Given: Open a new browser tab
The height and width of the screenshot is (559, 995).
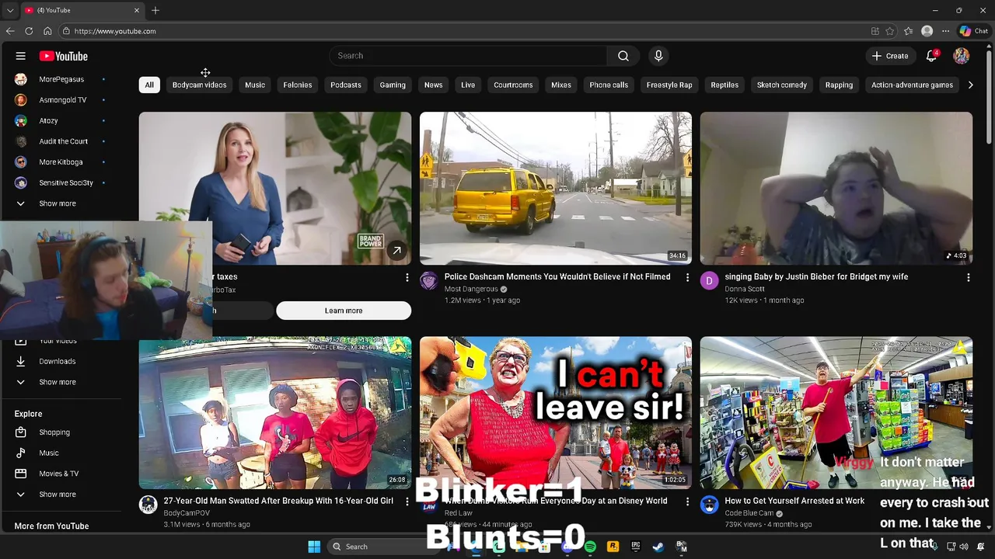Looking at the screenshot, I should coord(155,10).
